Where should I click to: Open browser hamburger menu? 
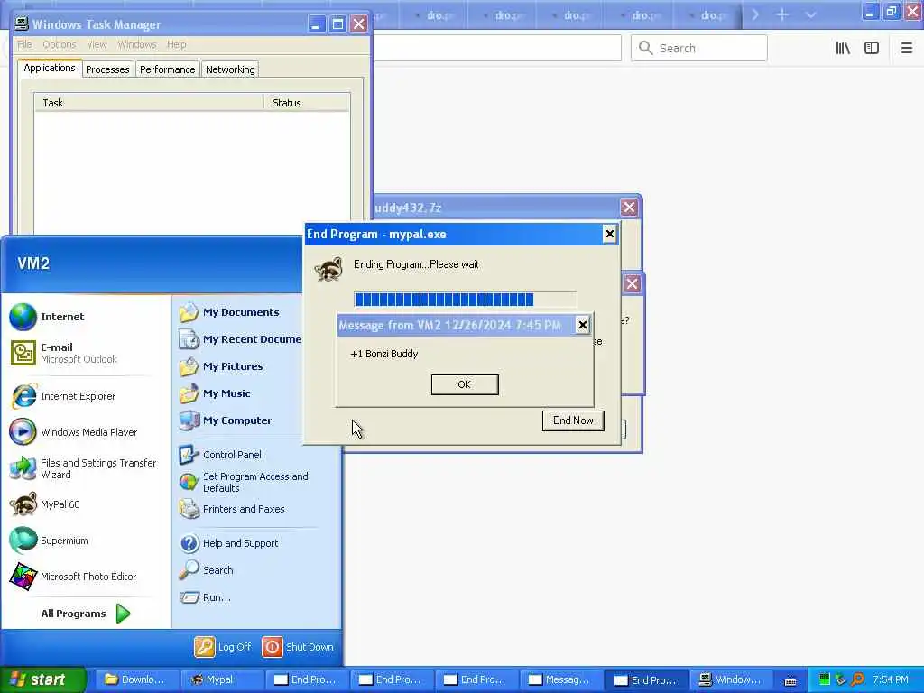(x=906, y=48)
